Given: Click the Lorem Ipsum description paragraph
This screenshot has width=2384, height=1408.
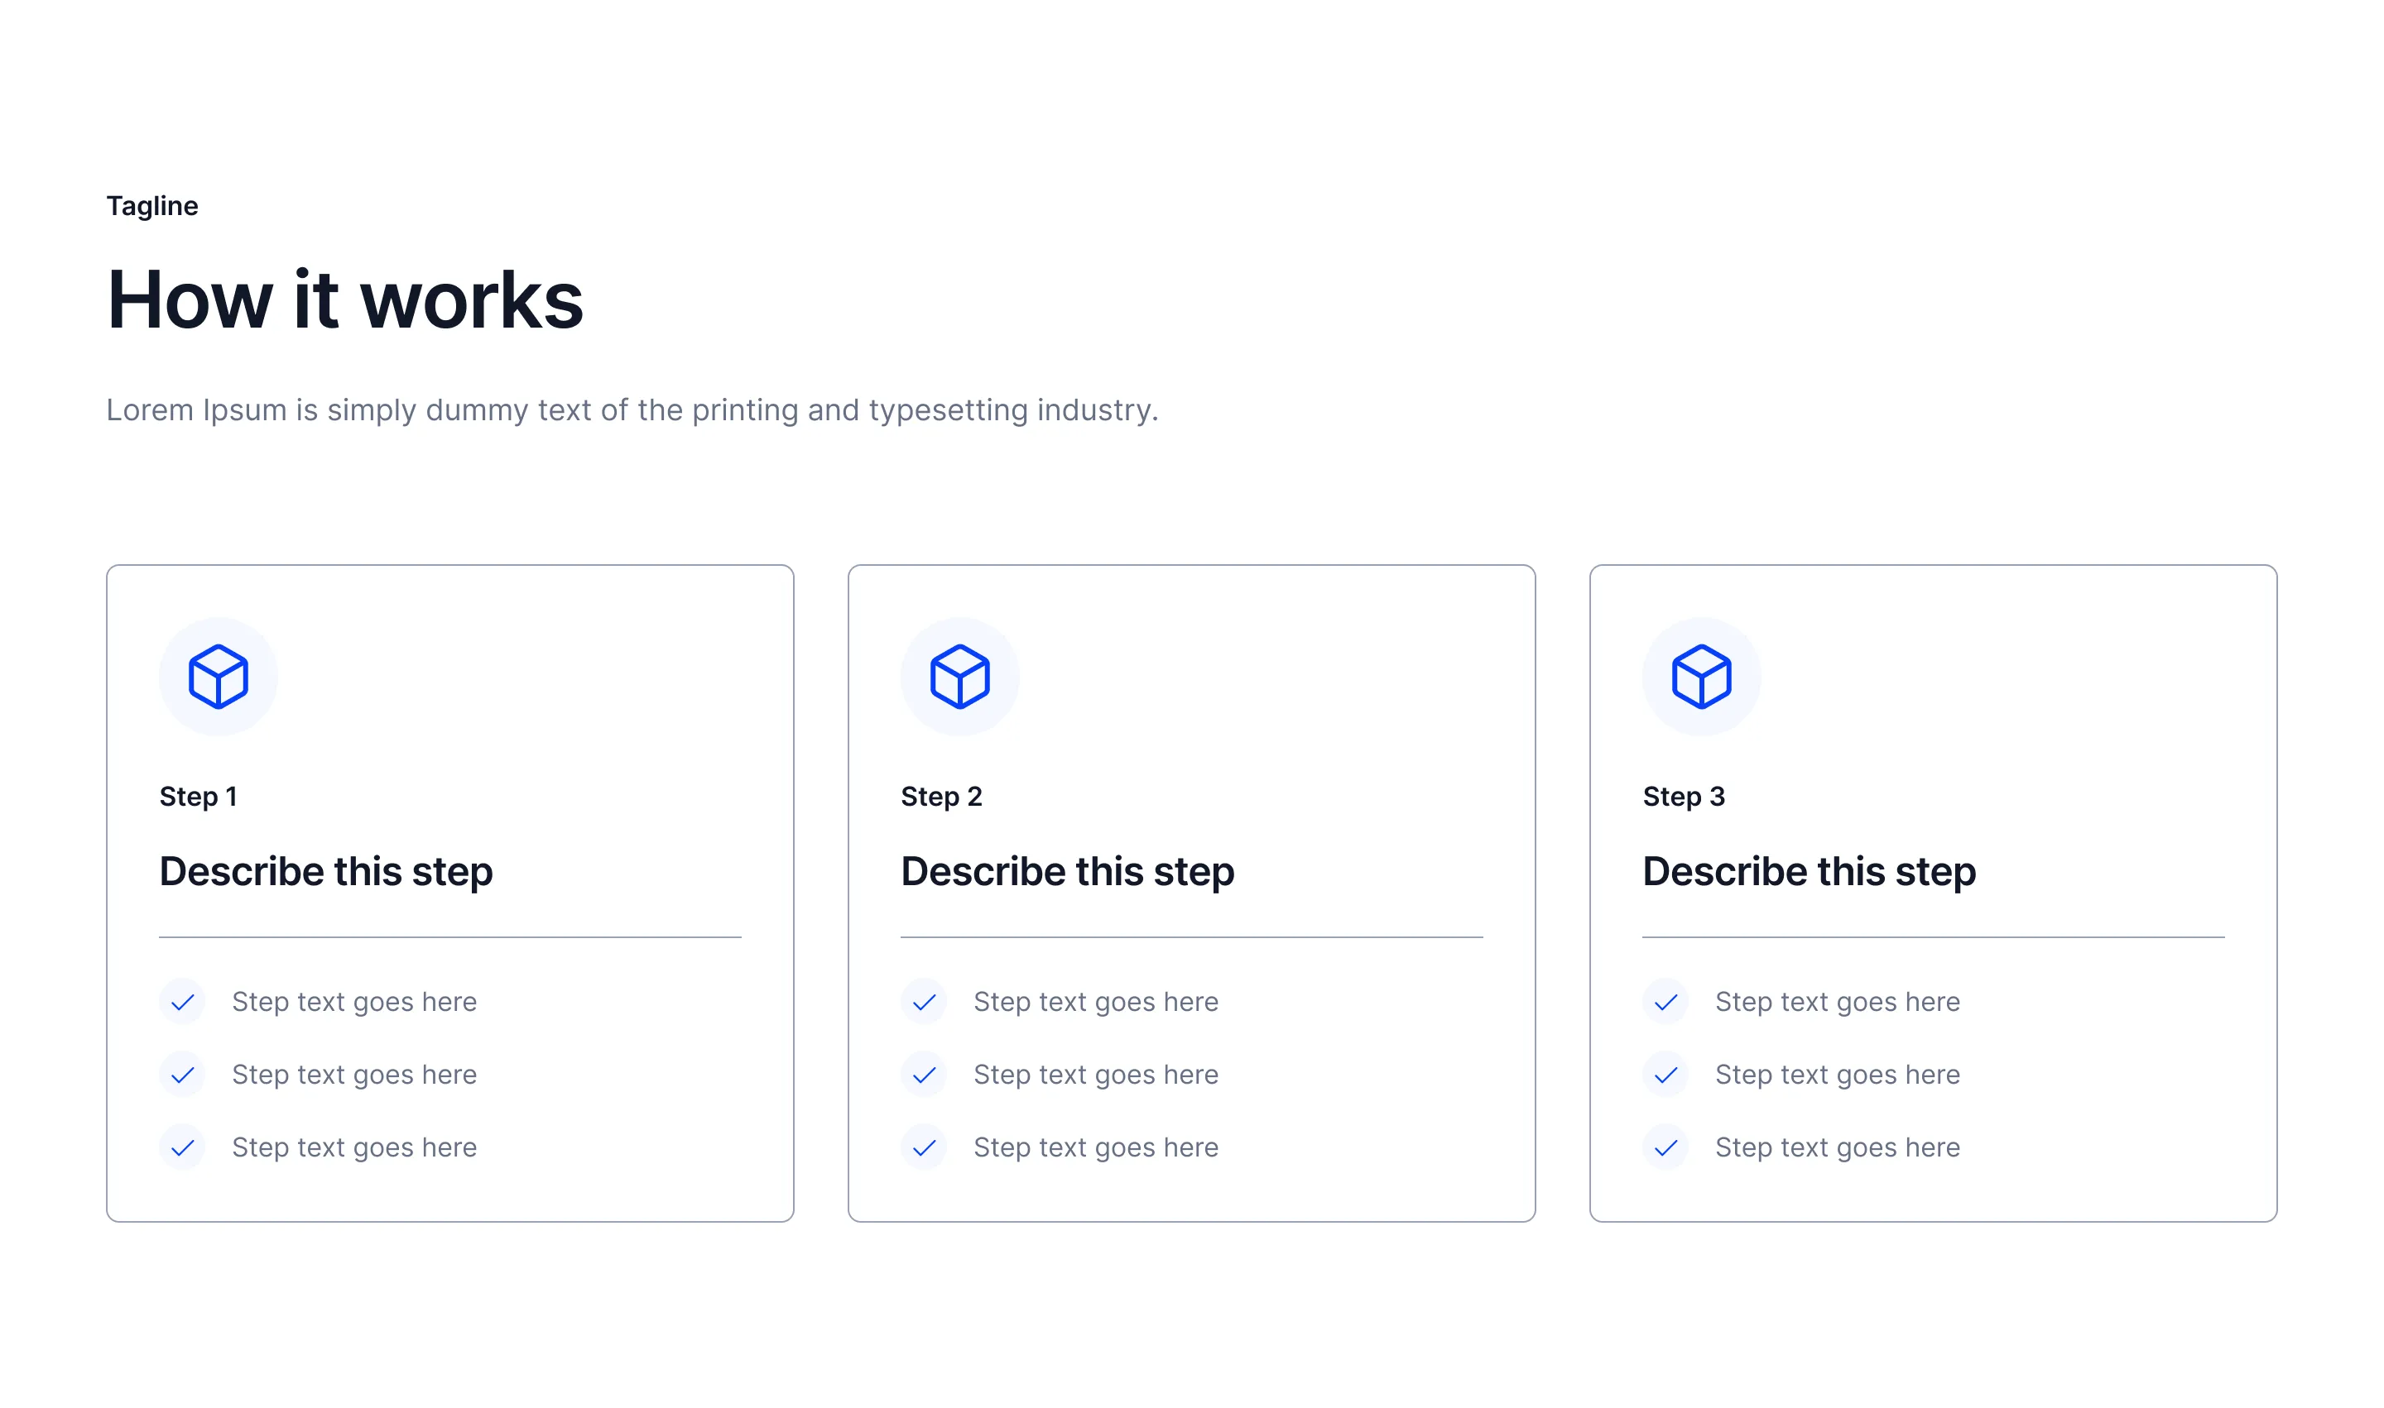Looking at the screenshot, I should click(632, 411).
